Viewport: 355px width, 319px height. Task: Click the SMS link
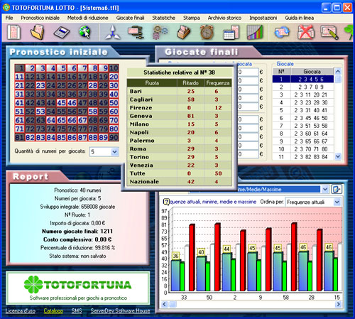click(77, 310)
